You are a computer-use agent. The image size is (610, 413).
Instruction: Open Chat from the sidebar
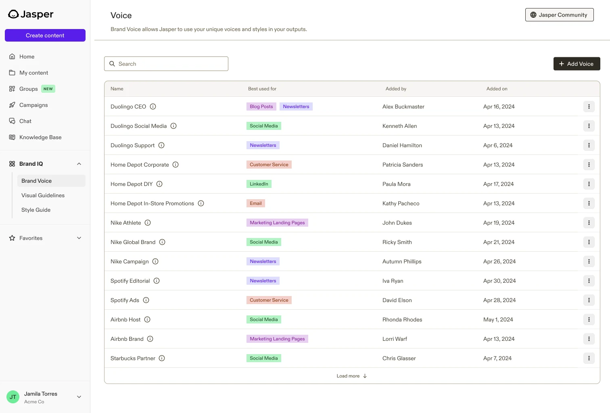(45, 121)
